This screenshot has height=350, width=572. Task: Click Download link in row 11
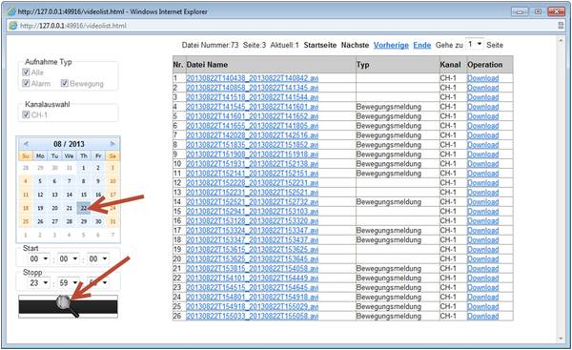coord(483,173)
